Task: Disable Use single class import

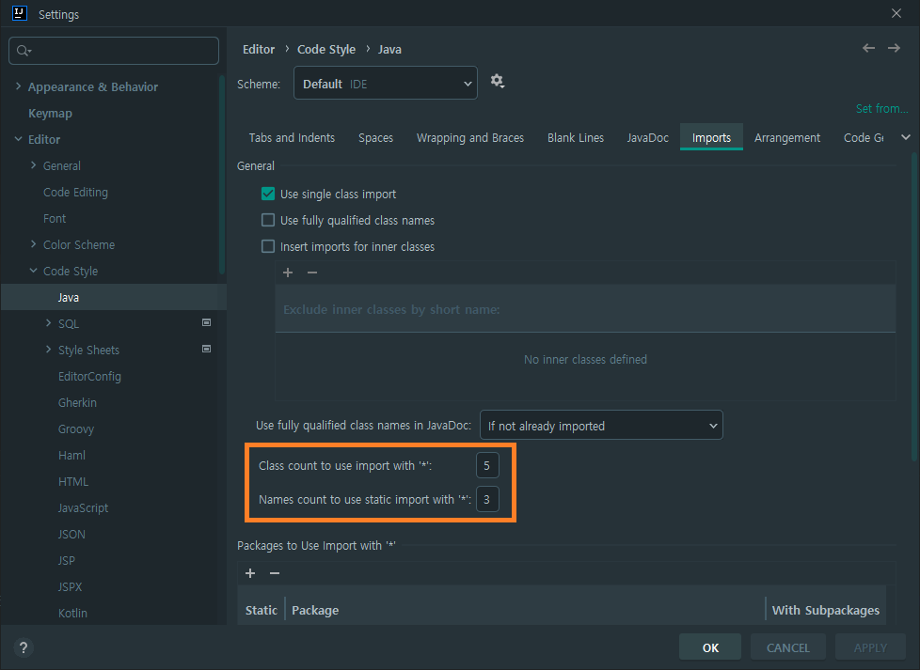Action: pos(268,194)
